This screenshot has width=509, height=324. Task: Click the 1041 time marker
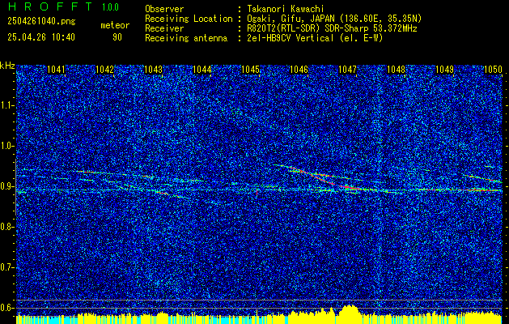point(56,69)
